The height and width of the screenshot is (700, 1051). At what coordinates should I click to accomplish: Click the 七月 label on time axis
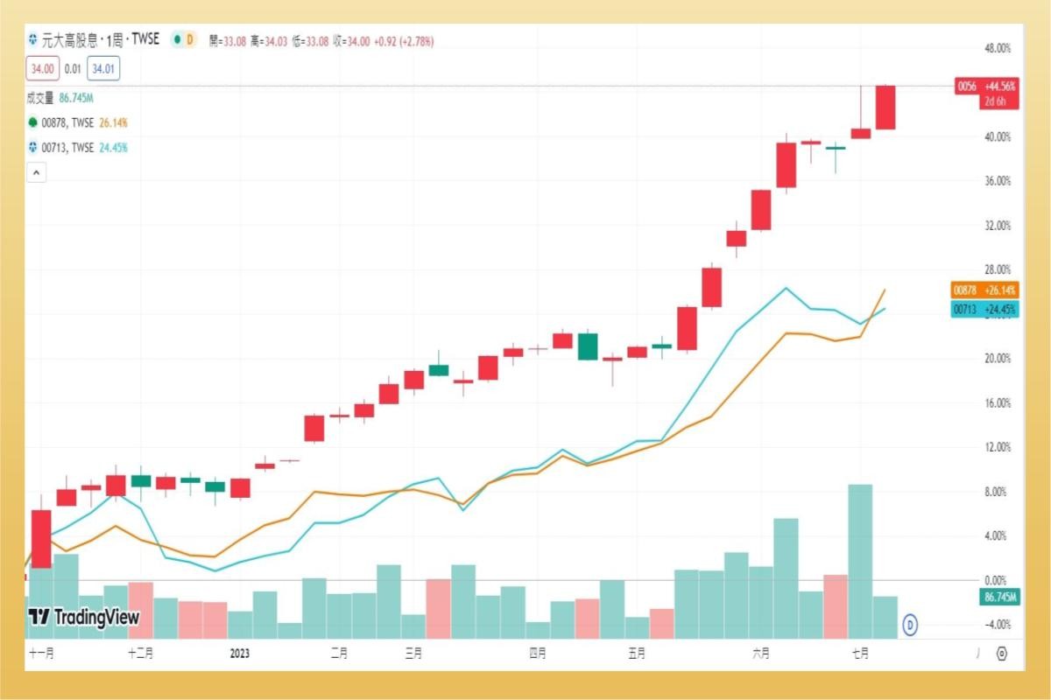(860, 653)
